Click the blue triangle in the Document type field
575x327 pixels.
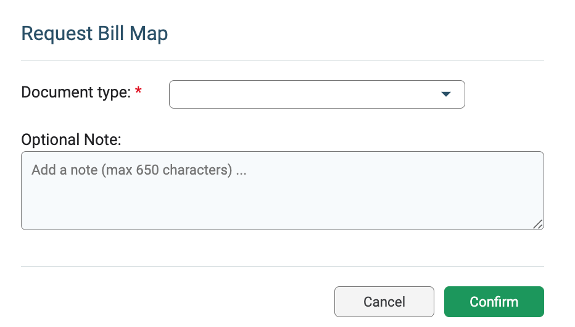[x=445, y=94]
